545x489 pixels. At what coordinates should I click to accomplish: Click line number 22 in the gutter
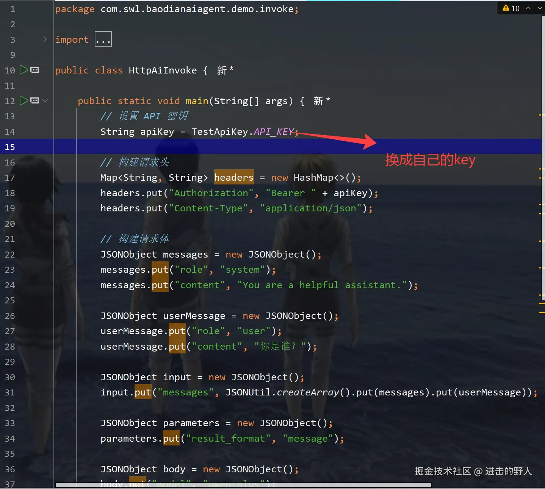(x=10, y=255)
